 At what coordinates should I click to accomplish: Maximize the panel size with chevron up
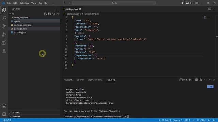(x=209, y=80)
